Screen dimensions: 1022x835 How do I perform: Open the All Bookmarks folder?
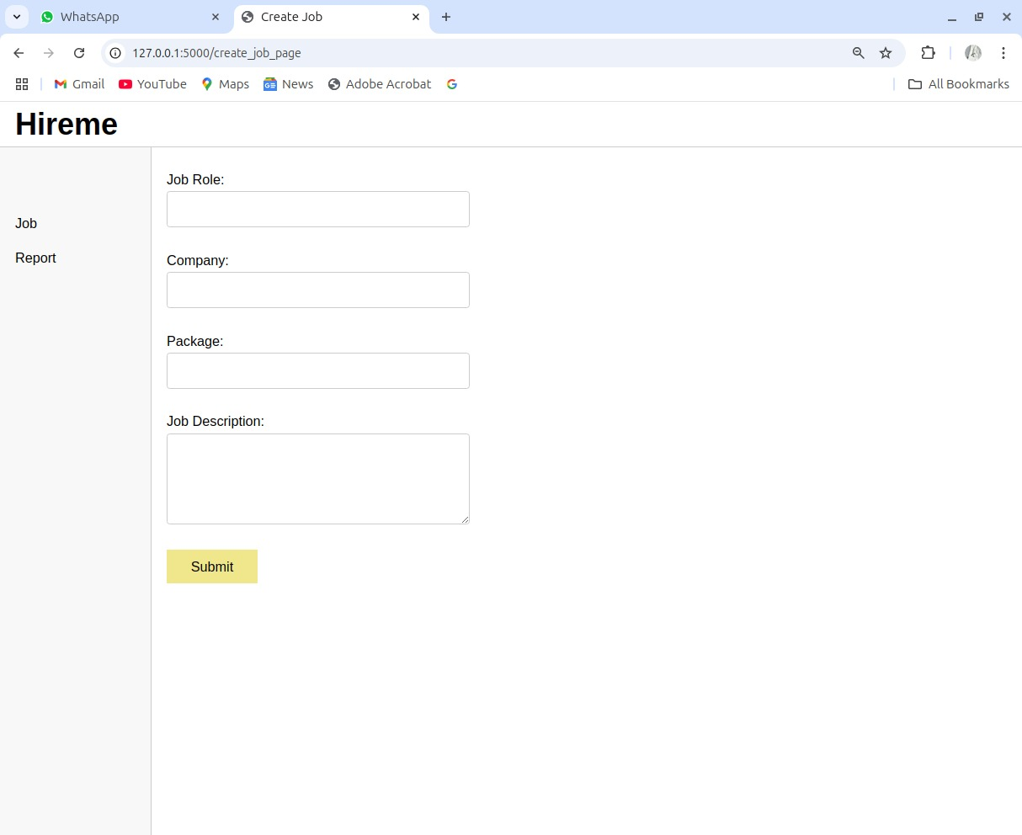(x=958, y=84)
